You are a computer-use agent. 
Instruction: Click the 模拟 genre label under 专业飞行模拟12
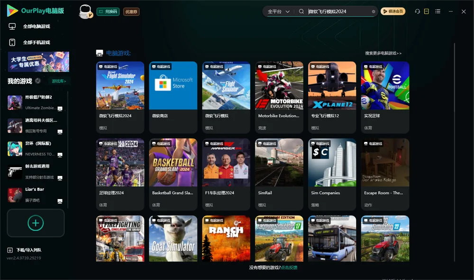tap(315, 128)
